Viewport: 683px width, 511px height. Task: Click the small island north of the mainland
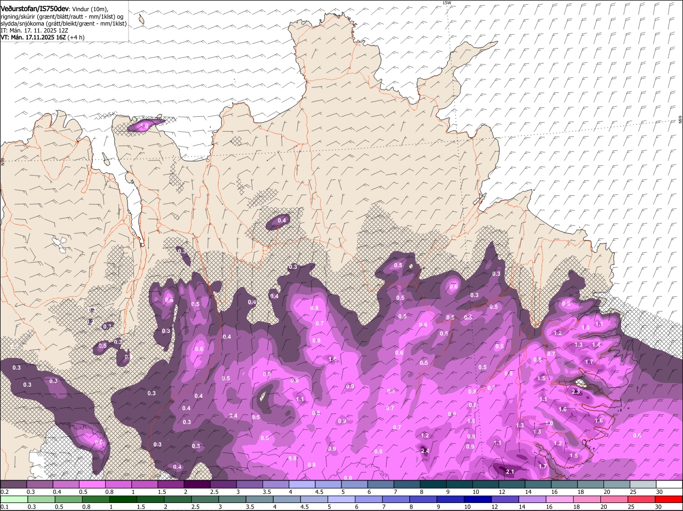coord(141,19)
